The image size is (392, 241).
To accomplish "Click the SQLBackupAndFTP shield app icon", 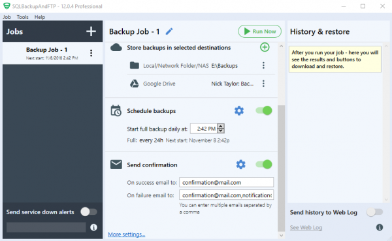I will point(7,6).
